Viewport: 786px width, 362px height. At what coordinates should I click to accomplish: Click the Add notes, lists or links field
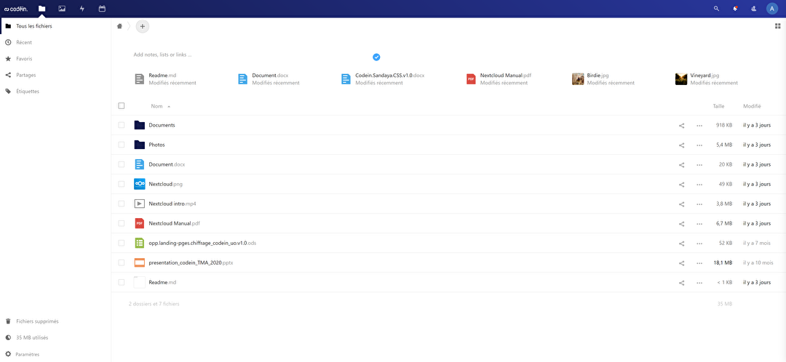162,55
